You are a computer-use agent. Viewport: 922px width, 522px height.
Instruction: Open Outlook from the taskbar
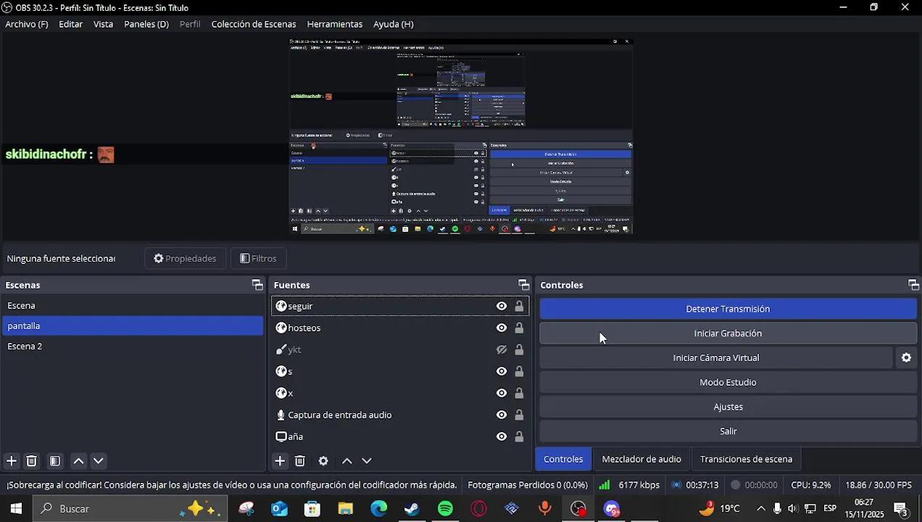(279, 509)
